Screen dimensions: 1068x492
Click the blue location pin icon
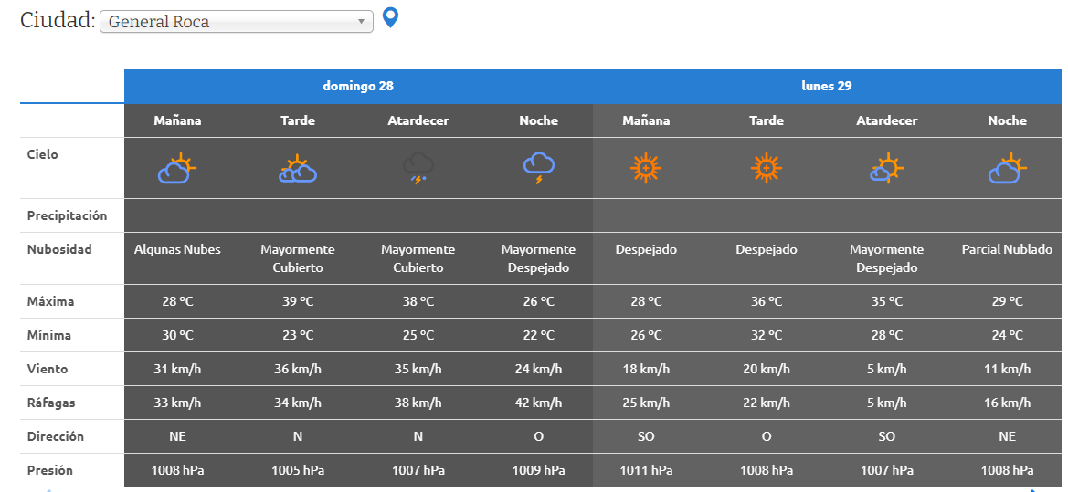click(390, 17)
